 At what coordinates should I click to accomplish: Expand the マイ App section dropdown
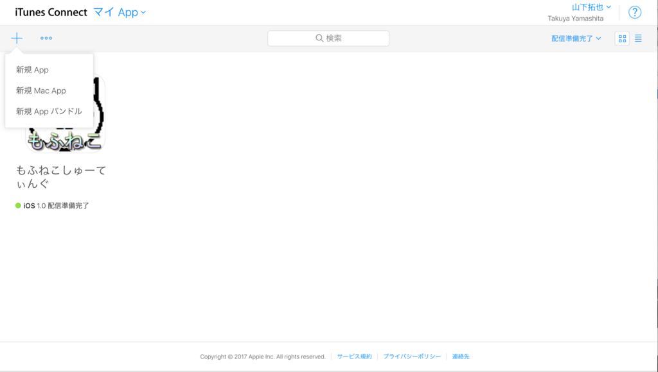(120, 12)
